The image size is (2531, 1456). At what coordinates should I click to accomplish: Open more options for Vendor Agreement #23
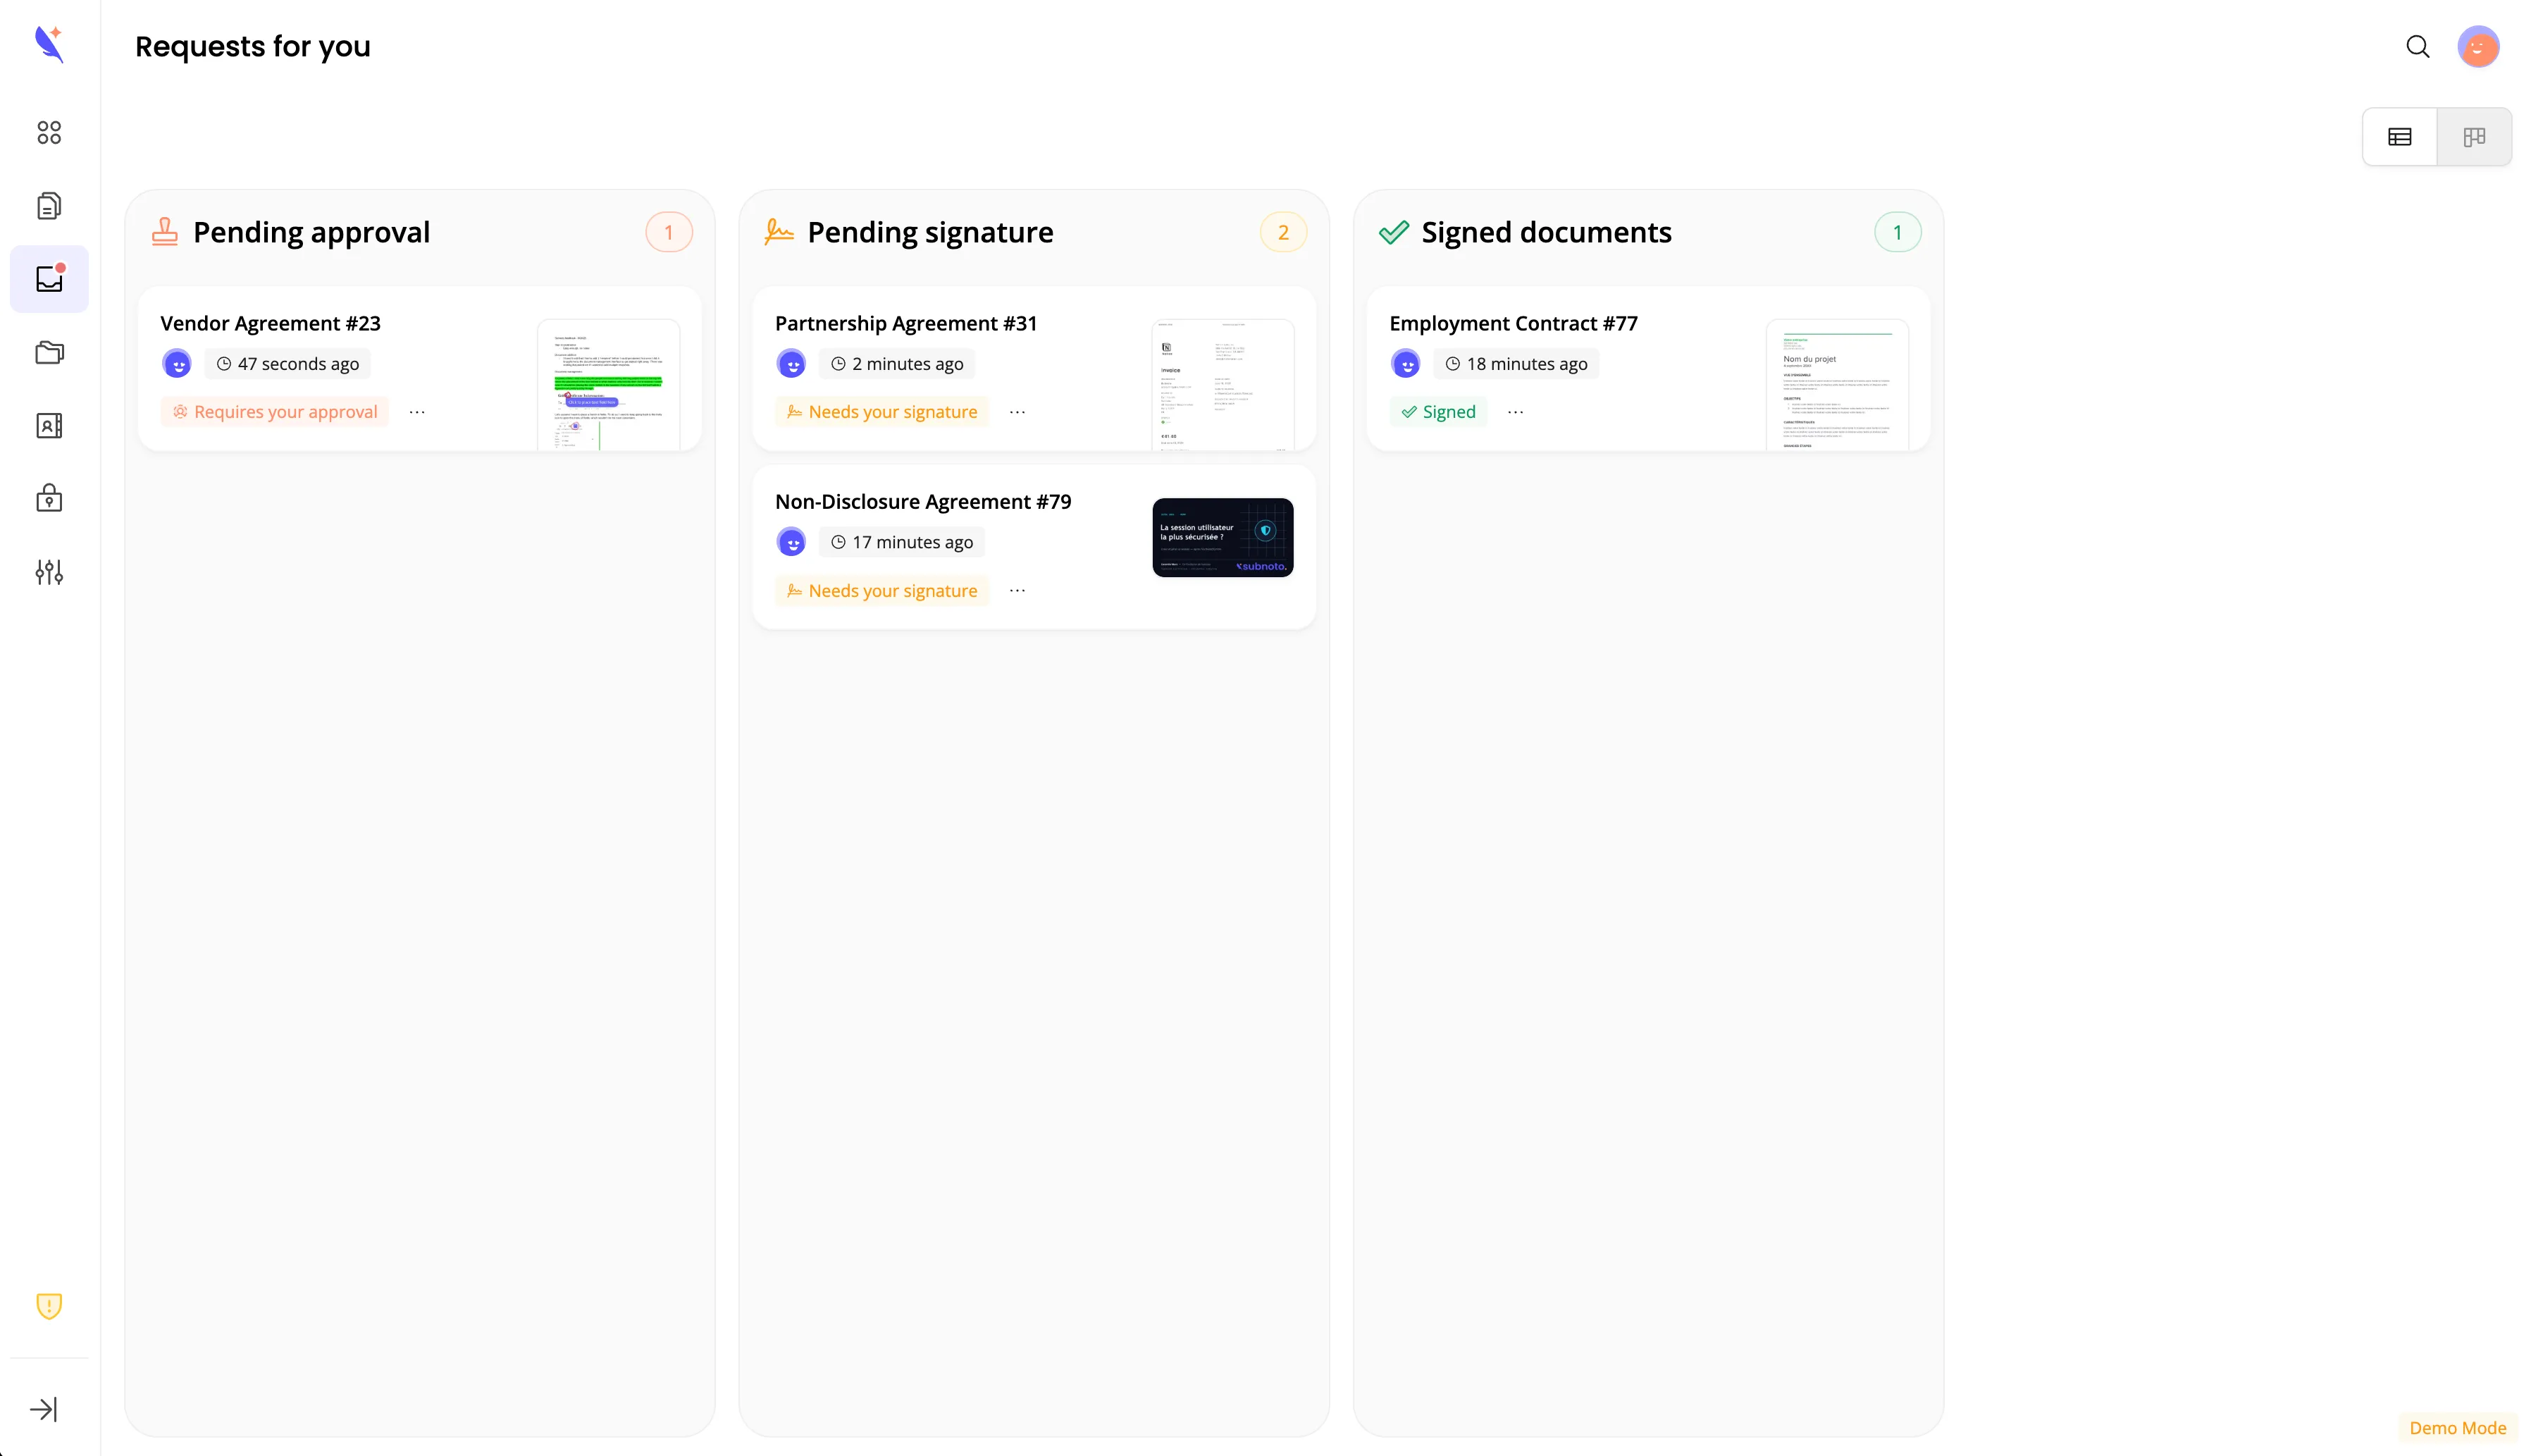point(417,412)
